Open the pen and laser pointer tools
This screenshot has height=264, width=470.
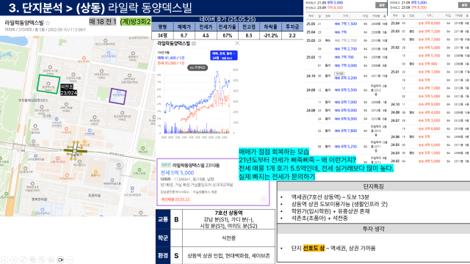[23, 260]
